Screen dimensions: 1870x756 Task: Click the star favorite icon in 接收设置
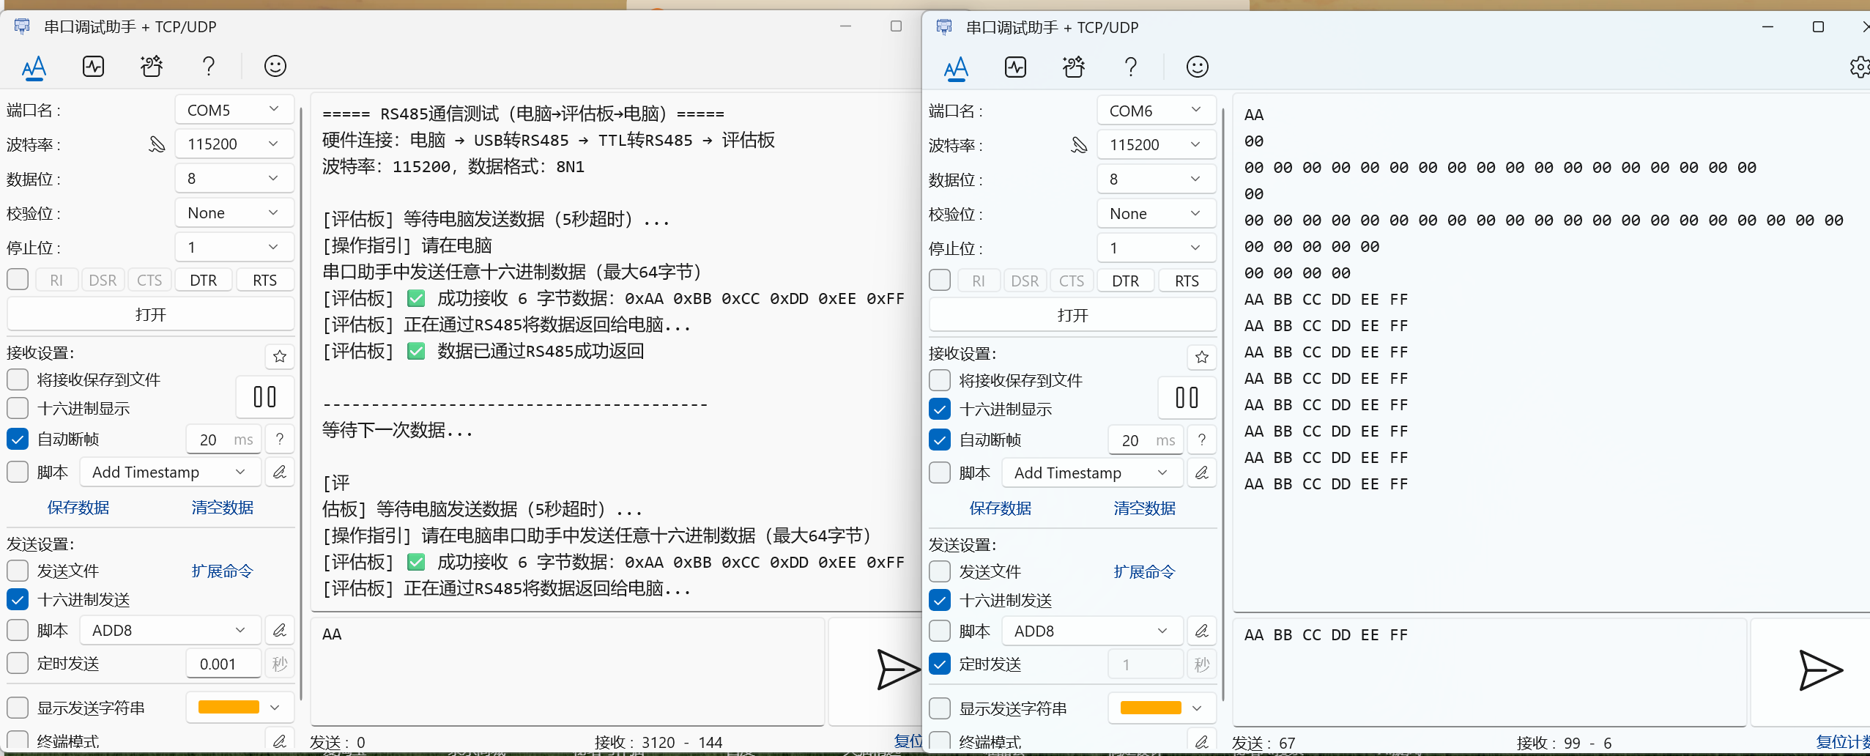pos(279,357)
